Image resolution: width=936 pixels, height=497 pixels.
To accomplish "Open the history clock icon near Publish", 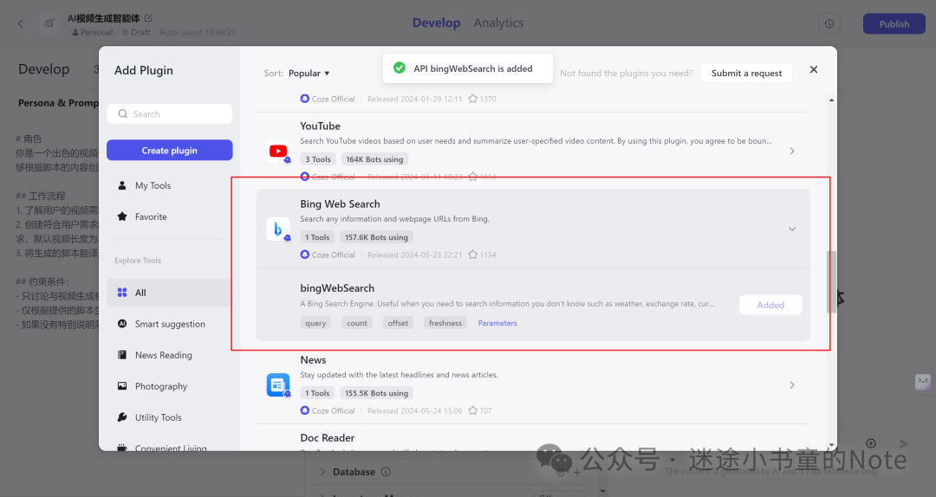I will tap(829, 24).
